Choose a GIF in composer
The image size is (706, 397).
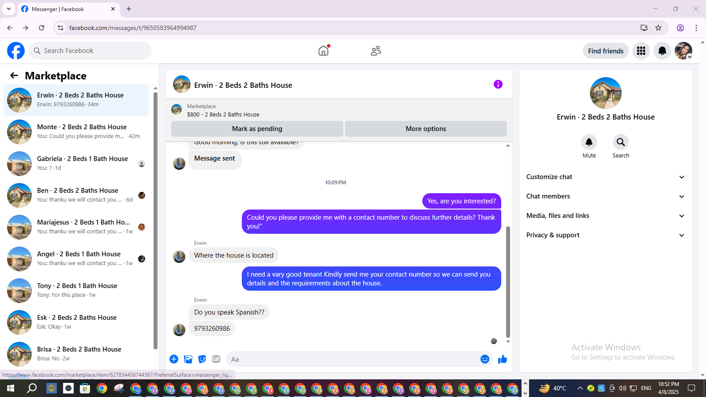tap(216, 359)
